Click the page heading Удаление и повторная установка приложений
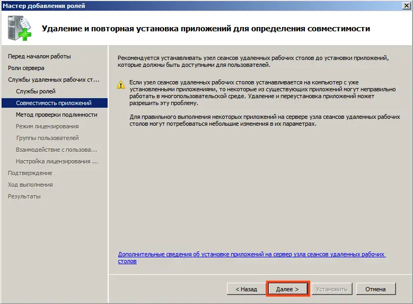The width and height of the screenshot is (413, 304). tap(206, 29)
